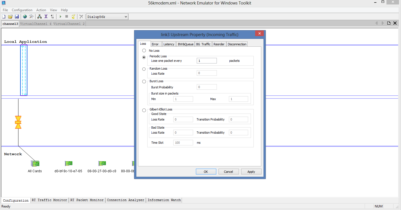
Task: Stop the emulation using the Stop icon
Action: 67,16
